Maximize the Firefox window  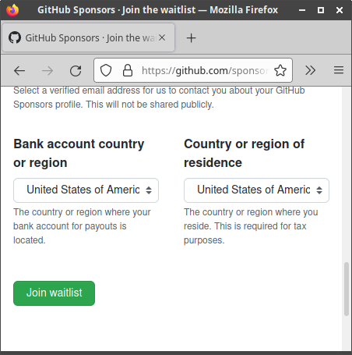(321, 10)
